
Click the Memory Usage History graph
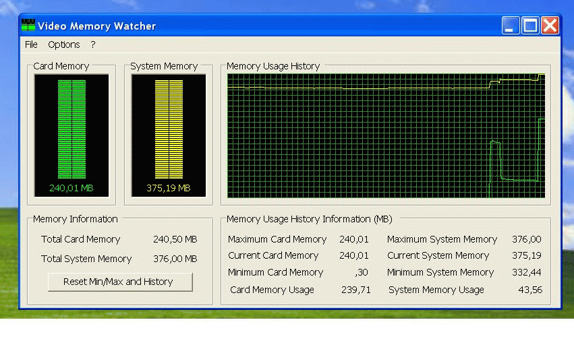[x=385, y=135]
